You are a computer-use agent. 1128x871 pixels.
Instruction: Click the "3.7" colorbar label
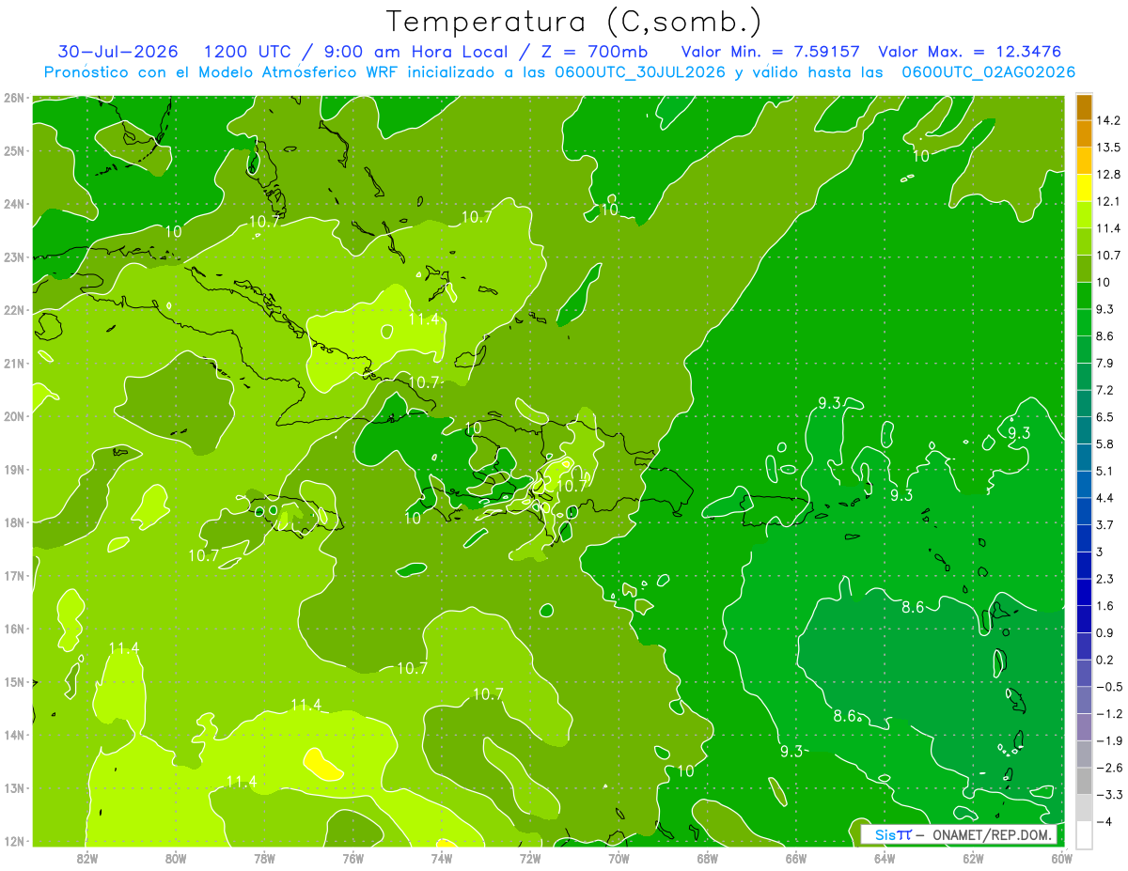click(1106, 524)
